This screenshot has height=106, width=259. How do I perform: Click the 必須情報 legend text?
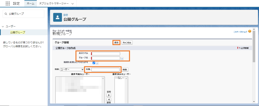point(244,48)
